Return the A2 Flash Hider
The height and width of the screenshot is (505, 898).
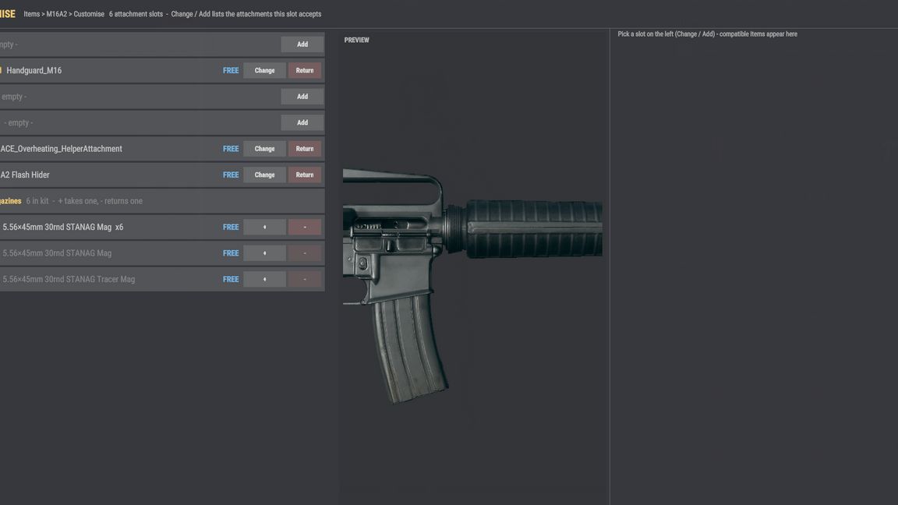305,175
